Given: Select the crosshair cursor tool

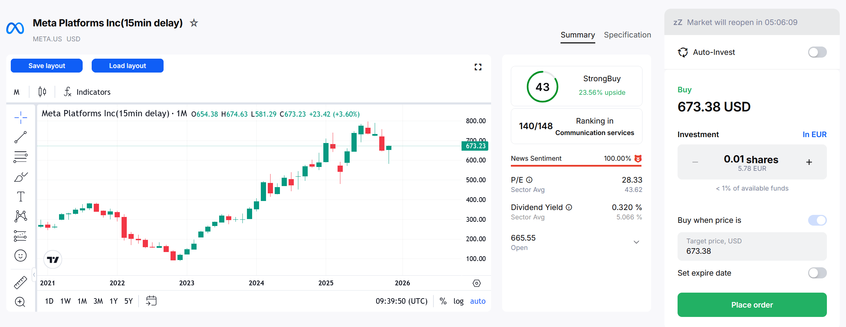Looking at the screenshot, I should click(x=20, y=118).
